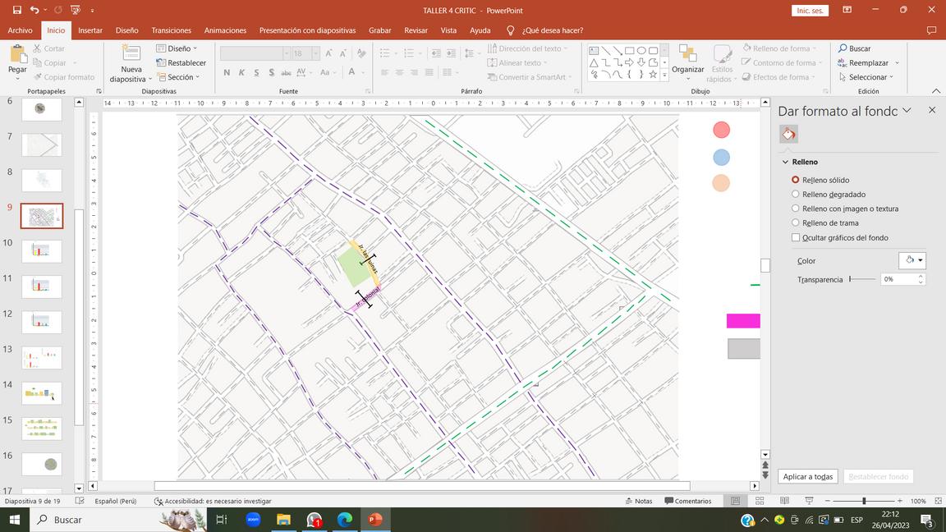Open the Insertar ribbon tab

click(90, 30)
